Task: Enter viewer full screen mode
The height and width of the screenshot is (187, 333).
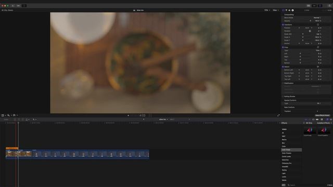Action: [x=278, y=115]
